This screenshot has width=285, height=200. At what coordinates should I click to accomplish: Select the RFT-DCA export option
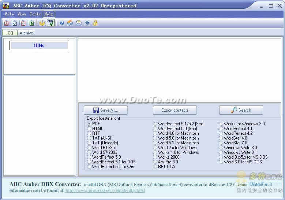(x=164, y=166)
